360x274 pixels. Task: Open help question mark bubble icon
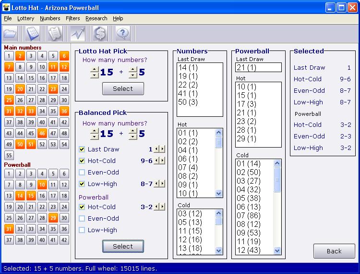(122, 34)
